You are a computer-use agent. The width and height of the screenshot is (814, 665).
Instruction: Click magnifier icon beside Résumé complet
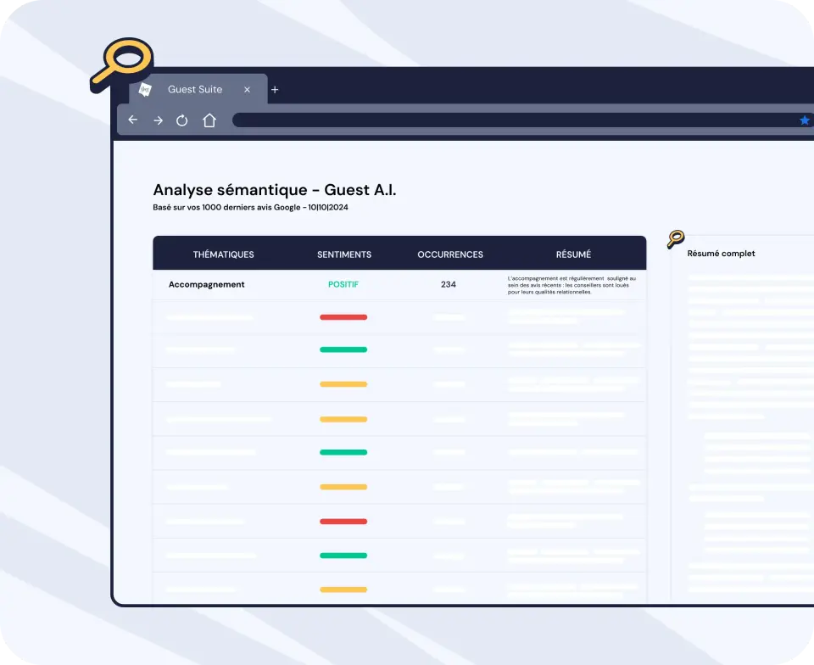pos(676,239)
